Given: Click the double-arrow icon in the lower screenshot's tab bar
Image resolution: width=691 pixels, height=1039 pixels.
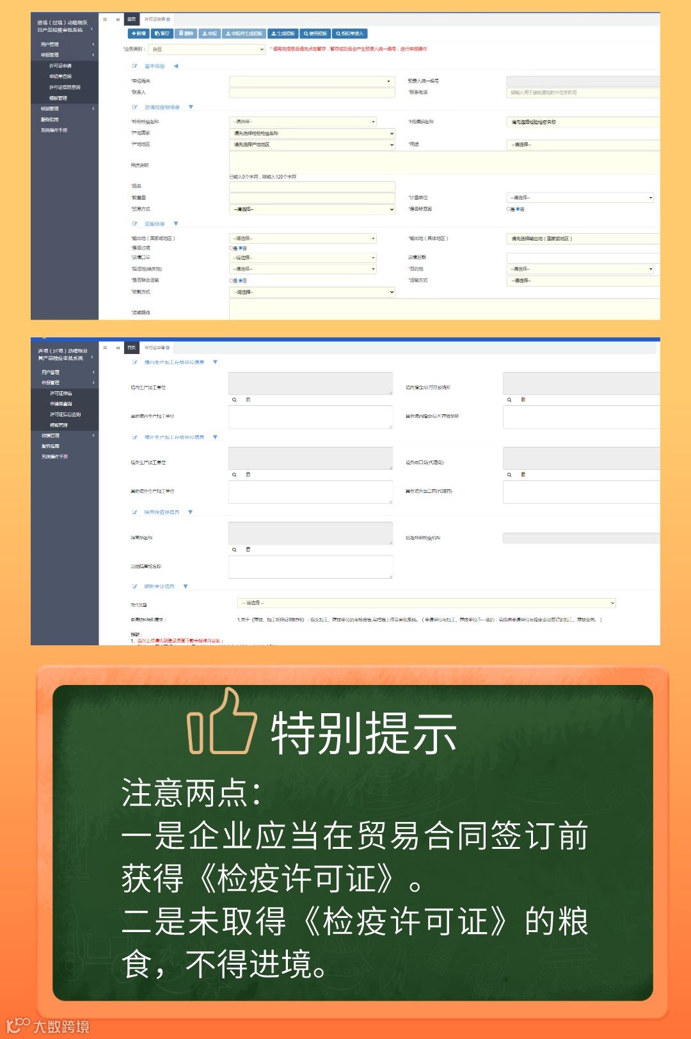Looking at the screenshot, I should coord(118,348).
